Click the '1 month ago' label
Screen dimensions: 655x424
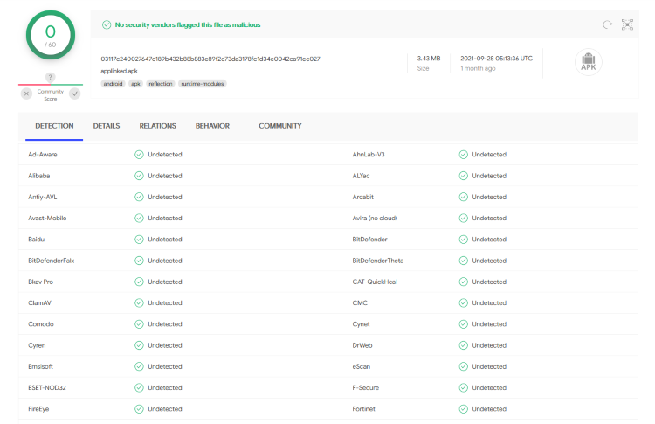478,68
